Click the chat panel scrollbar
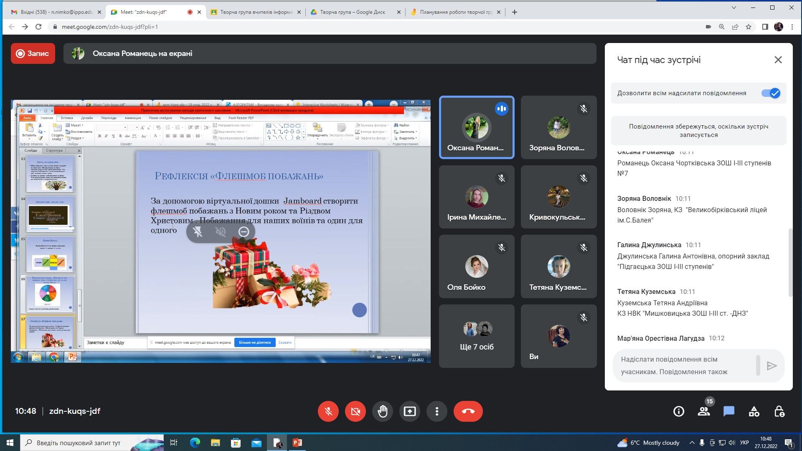Viewport: 802px width, 451px height. [x=790, y=262]
